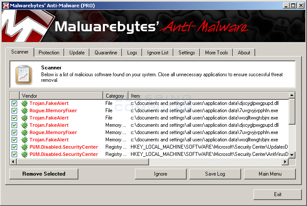Sort results by the Category column header
307x206 pixels.
tap(116, 96)
